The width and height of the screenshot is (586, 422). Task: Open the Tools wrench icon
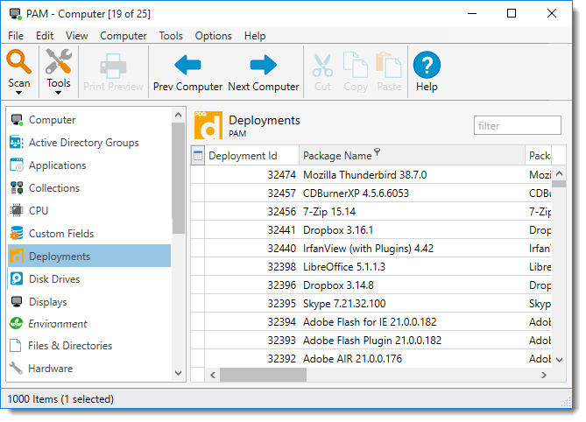pos(59,61)
